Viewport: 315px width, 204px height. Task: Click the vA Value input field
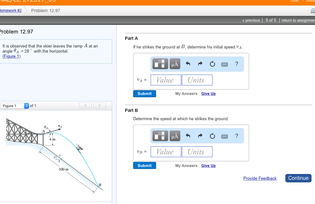[166, 80]
